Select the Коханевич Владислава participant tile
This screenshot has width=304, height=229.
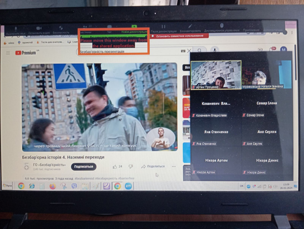click(216, 104)
